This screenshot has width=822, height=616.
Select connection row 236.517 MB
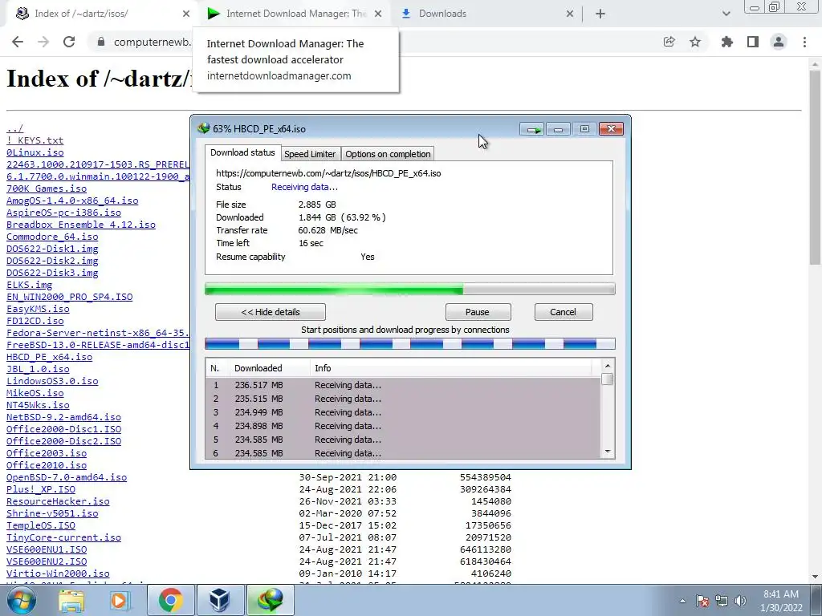click(403, 385)
